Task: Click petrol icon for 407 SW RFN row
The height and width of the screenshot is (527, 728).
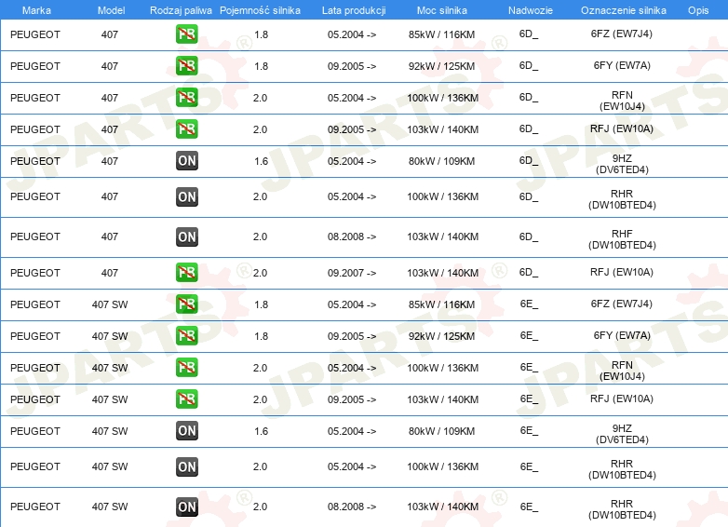Action: 186,367
